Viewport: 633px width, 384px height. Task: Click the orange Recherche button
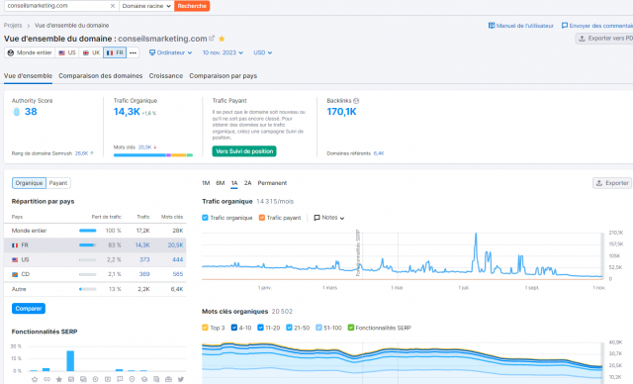click(x=192, y=6)
